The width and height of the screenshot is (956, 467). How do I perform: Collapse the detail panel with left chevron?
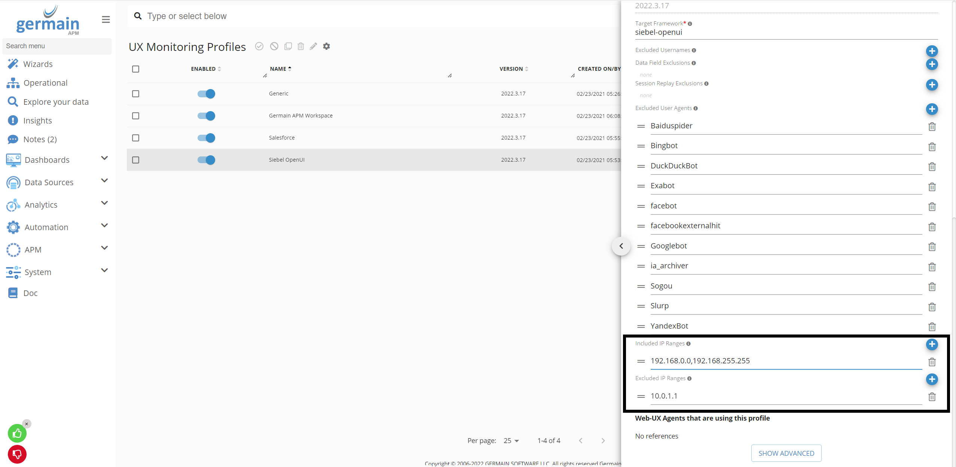coord(621,246)
